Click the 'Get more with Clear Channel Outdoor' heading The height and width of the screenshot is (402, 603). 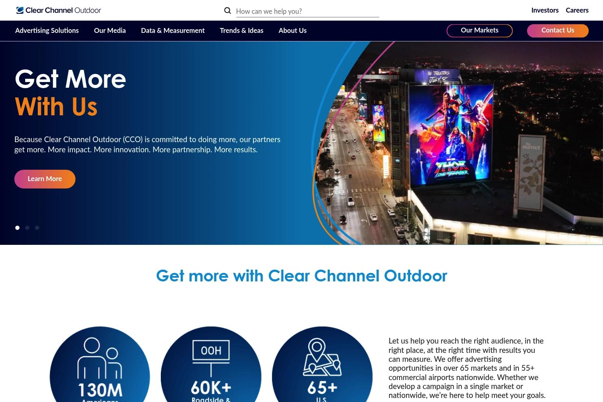(302, 276)
